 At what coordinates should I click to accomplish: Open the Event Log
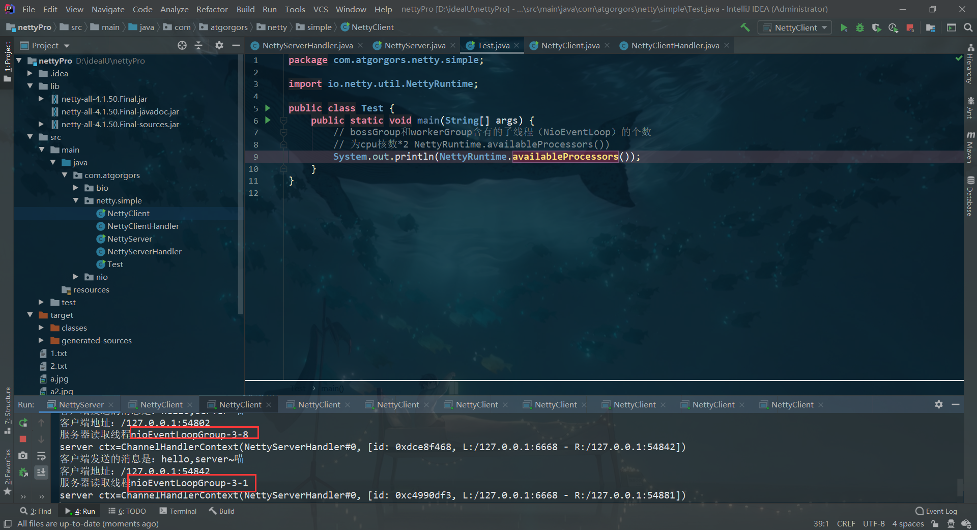[x=936, y=511]
